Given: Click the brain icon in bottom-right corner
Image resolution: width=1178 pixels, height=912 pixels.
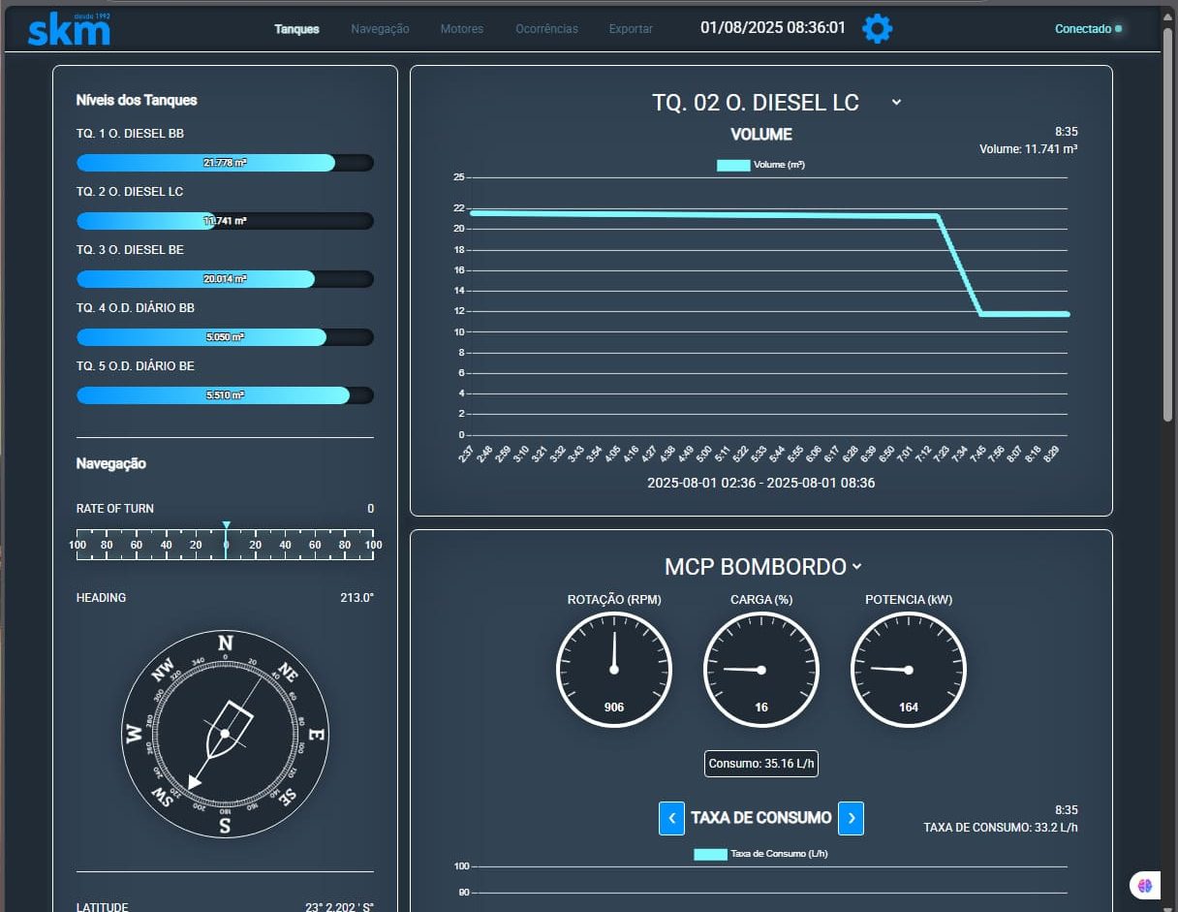Looking at the screenshot, I should 1145,885.
